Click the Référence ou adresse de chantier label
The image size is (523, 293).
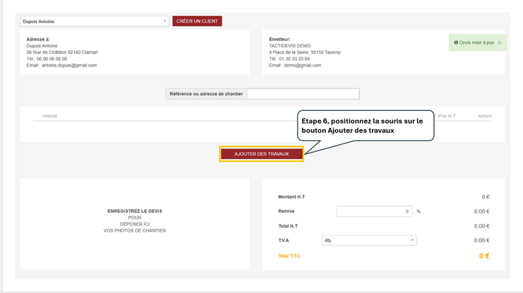point(206,94)
